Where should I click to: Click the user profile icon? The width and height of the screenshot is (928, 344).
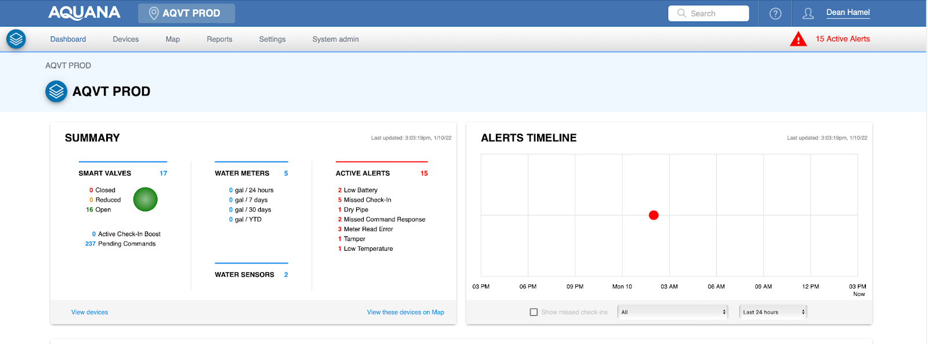(x=808, y=13)
